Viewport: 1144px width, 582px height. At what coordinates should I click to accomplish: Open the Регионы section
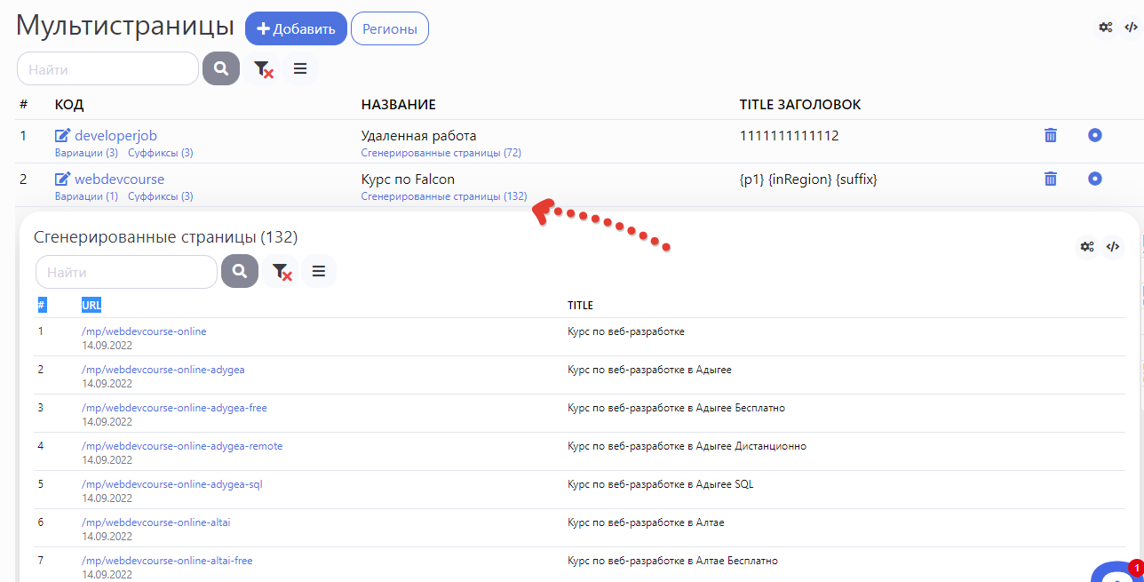[389, 28]
